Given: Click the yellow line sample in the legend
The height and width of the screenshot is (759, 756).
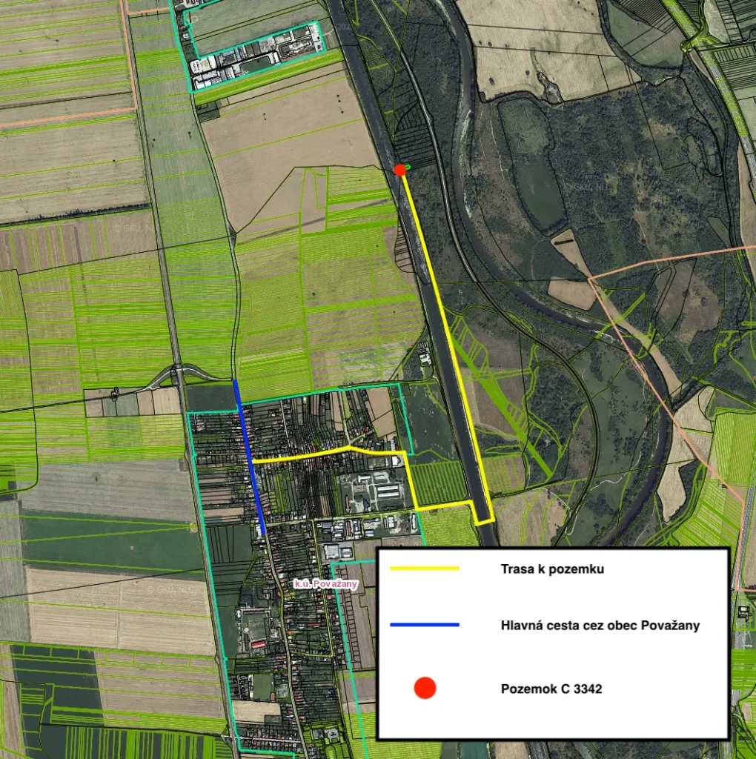Looking at the screenshot, I should 425,569.
